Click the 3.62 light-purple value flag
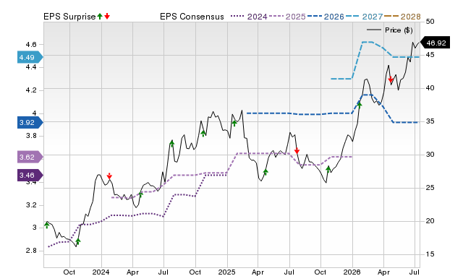Screen dimensions: 463x276 click(30, 157)
